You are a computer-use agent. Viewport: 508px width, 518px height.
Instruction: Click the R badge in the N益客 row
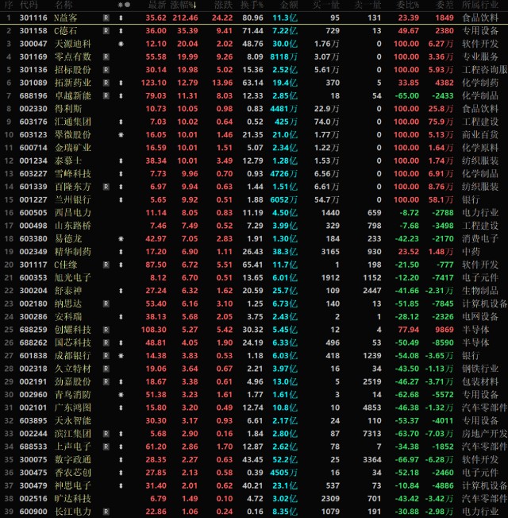click(106, 17)
